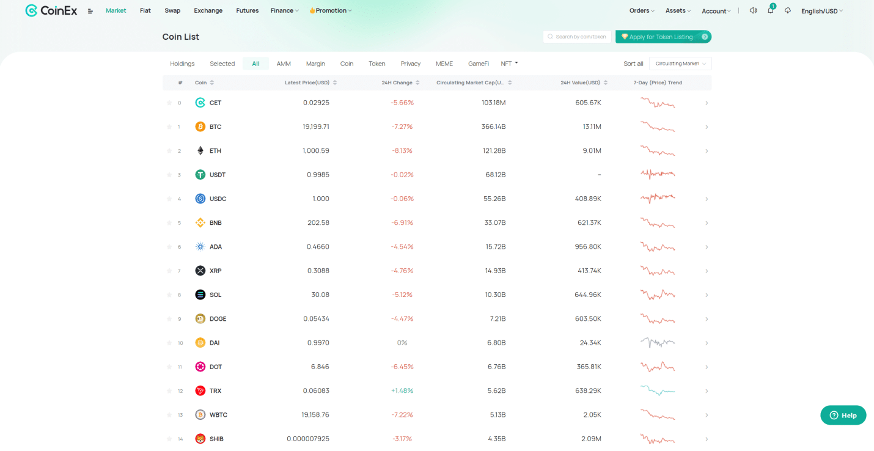This screenshot has height=451, width=874.
Task: Expand the English/USD language selector
Action: point(821,11)
